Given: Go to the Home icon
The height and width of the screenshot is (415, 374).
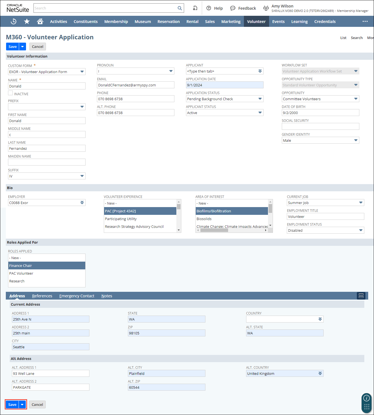Looking at the screenshot, I should [x=40, y=22].
